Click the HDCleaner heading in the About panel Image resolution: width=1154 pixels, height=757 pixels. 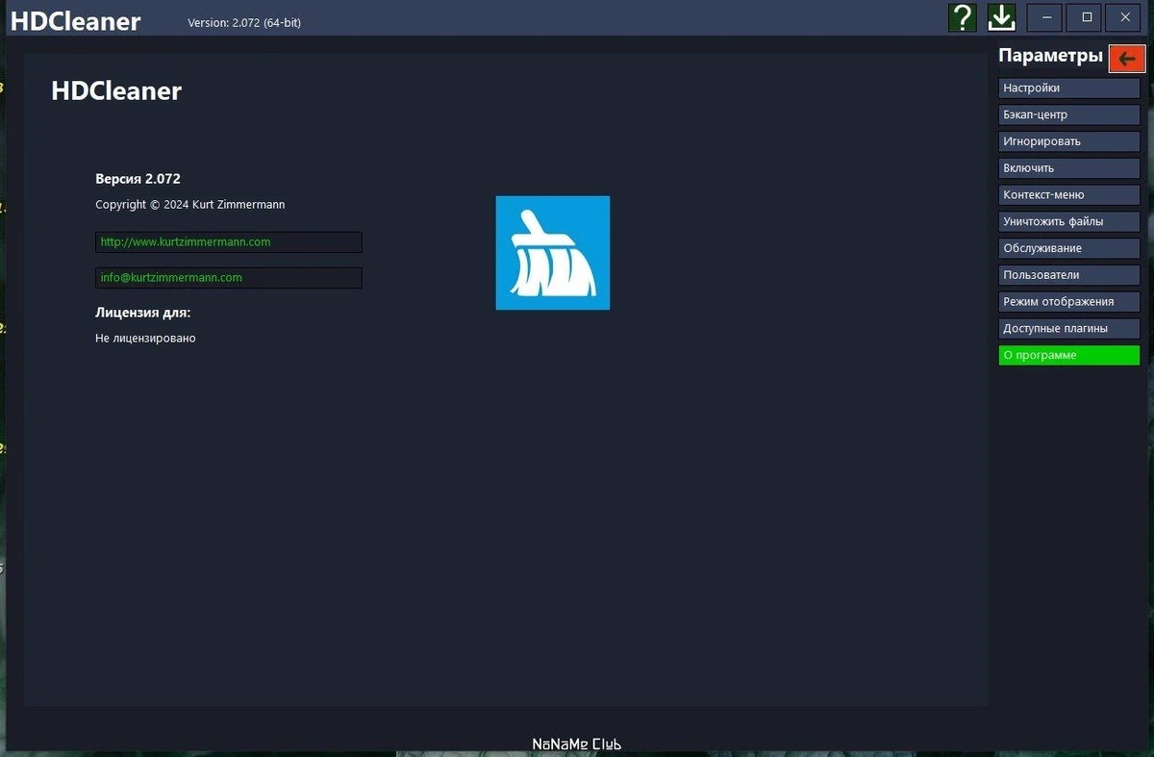(x=116, y=91)
